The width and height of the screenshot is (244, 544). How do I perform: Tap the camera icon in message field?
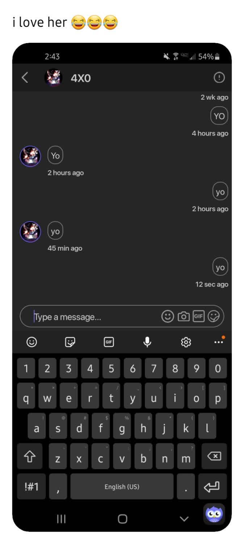click(184, 317)
